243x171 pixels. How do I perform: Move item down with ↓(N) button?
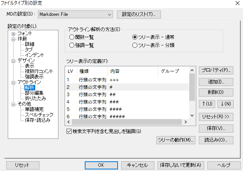[x=226, y=104]
